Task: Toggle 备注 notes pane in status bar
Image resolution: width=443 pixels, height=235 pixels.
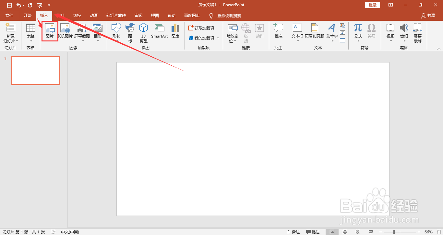Action: click(293, 232)
